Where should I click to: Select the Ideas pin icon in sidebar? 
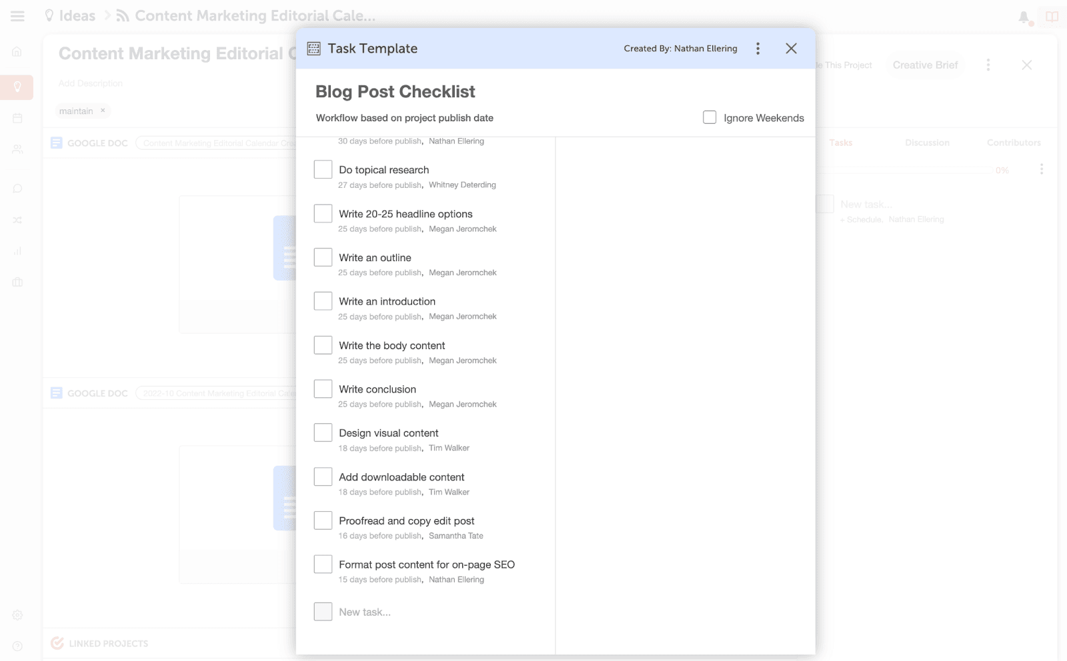(x=17, y=87)
